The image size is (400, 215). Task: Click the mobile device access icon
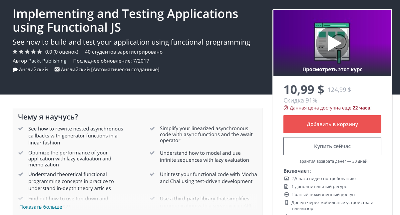point(286,203)
